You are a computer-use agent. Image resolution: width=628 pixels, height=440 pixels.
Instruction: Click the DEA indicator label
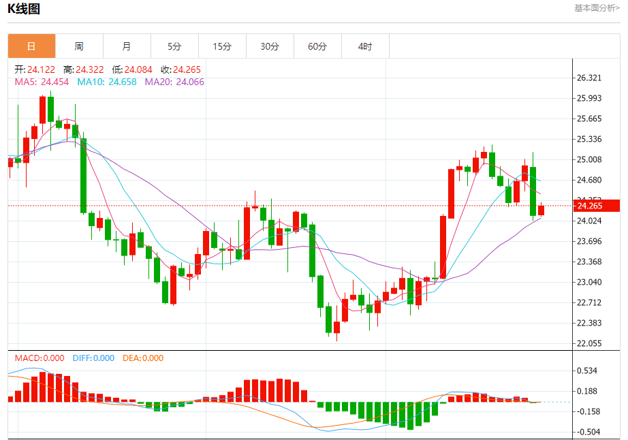143,358
